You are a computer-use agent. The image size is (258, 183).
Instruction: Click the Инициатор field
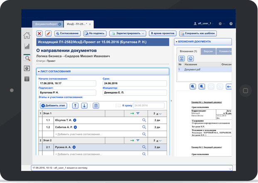[x=135, y=93]
